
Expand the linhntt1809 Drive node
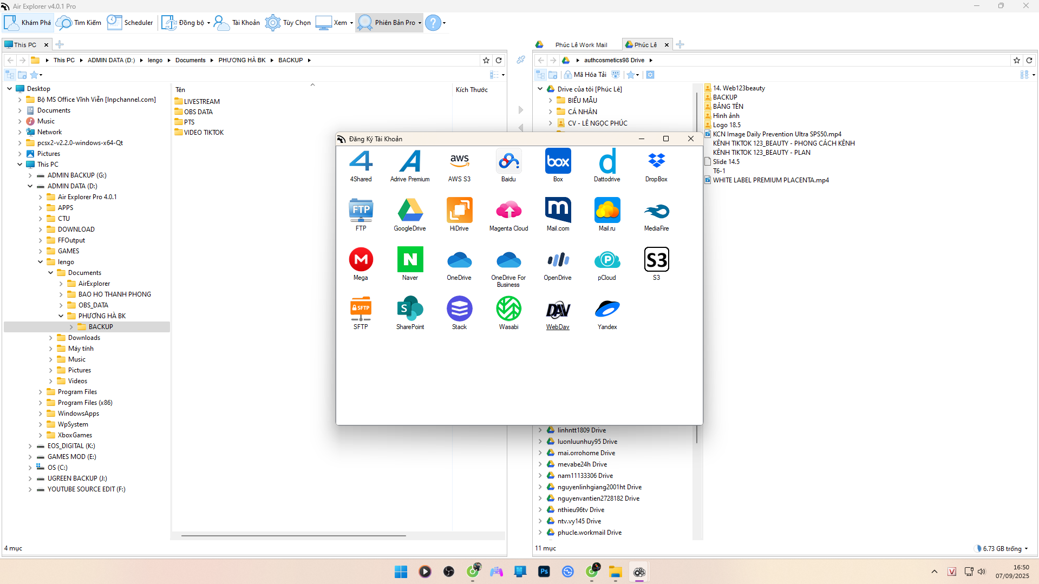point(540,430)
